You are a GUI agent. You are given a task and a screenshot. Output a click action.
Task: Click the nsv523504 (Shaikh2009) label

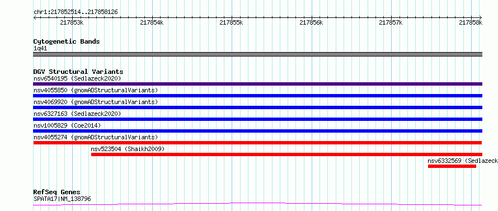pos(128,149)
